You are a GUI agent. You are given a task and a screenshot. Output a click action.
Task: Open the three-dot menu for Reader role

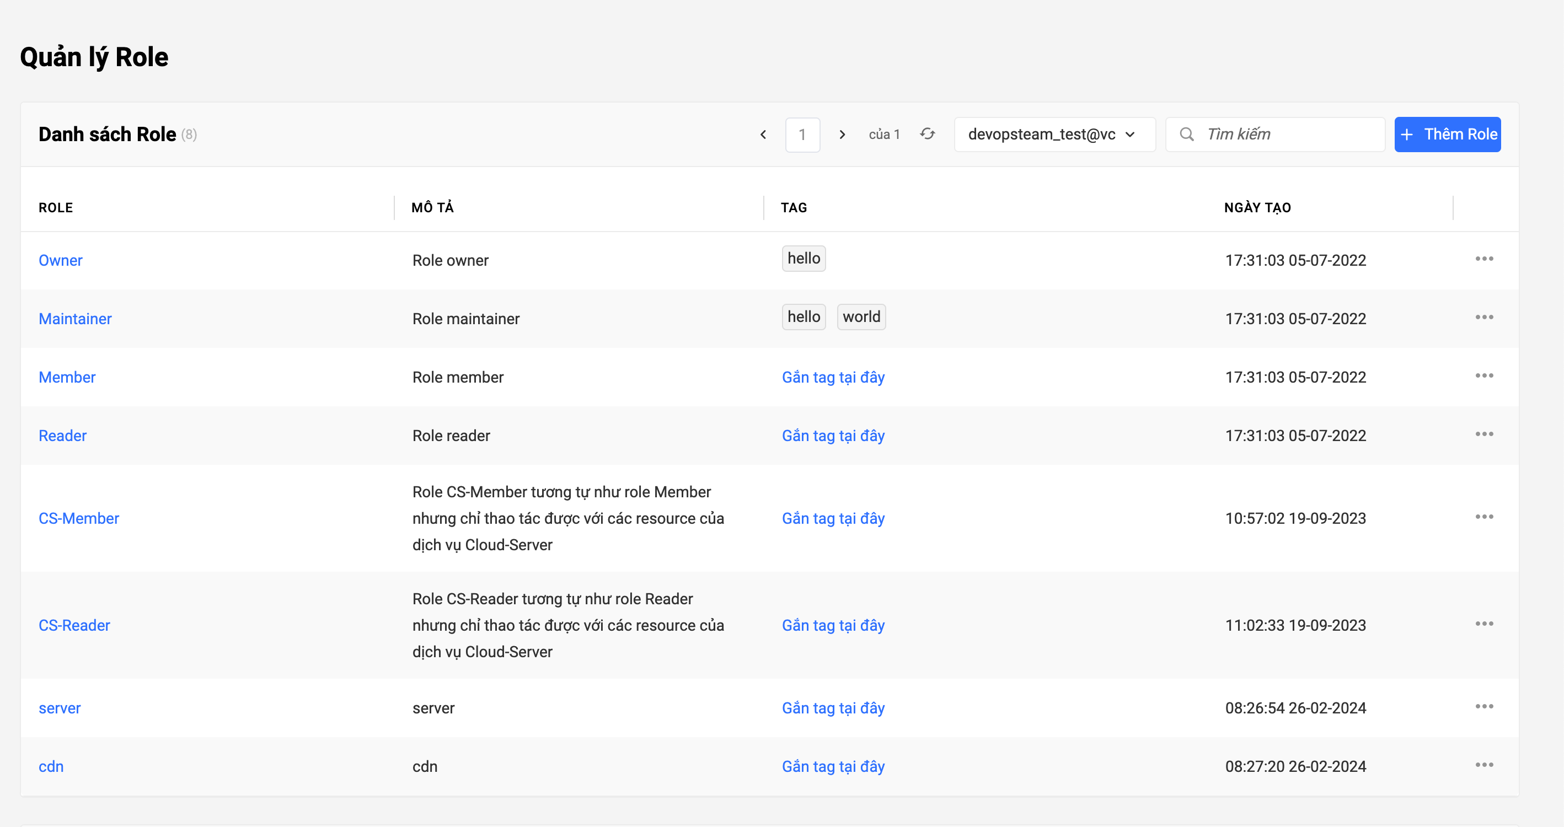(x=1484, y=435)
